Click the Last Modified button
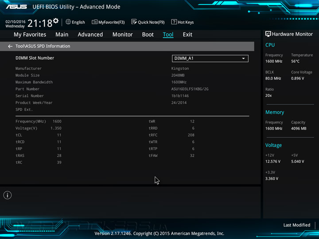 click(x=296, y=225)
